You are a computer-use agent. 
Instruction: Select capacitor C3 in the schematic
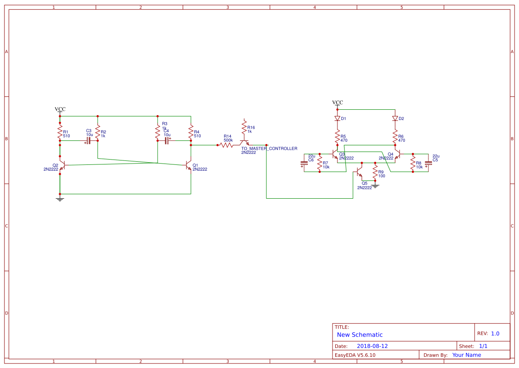click(89, 140)
